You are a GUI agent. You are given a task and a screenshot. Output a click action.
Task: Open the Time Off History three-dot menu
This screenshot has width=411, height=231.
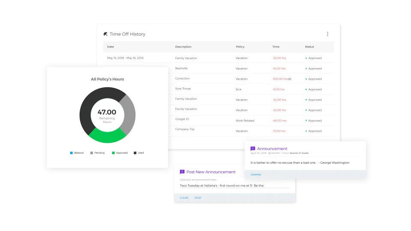328,34
